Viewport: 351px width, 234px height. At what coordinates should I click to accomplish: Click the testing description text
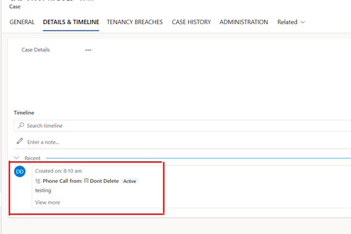tap(43, 191)
